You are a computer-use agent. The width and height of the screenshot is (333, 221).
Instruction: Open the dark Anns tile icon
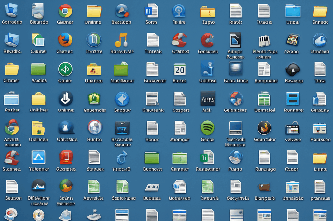click(x=208, y=99)
